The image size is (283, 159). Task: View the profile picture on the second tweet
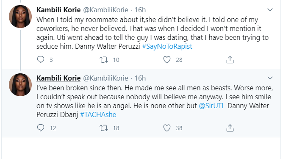tap(20, 85)
